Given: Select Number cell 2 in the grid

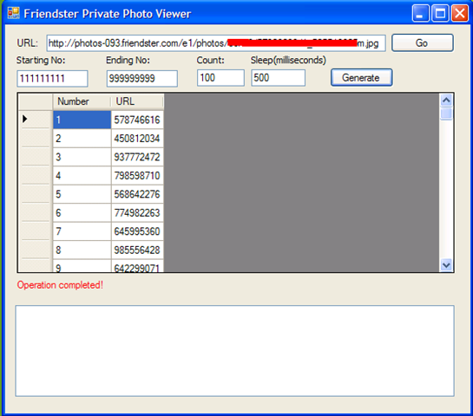Looking at the screenshot, I should click(82, 139).
